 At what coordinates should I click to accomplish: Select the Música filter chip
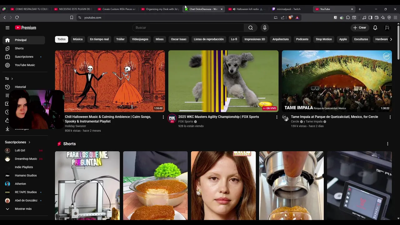78,39
